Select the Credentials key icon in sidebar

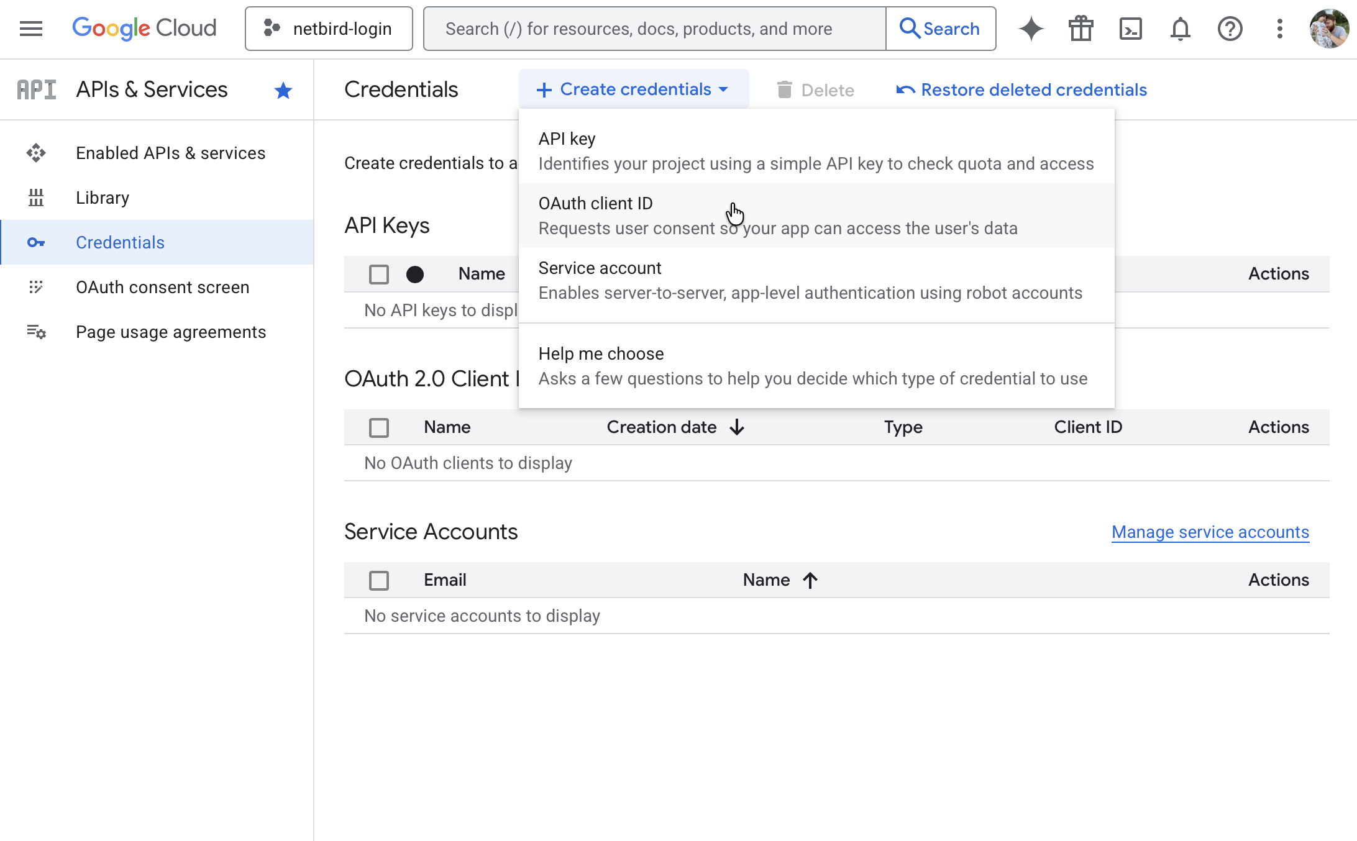point(37,242)
